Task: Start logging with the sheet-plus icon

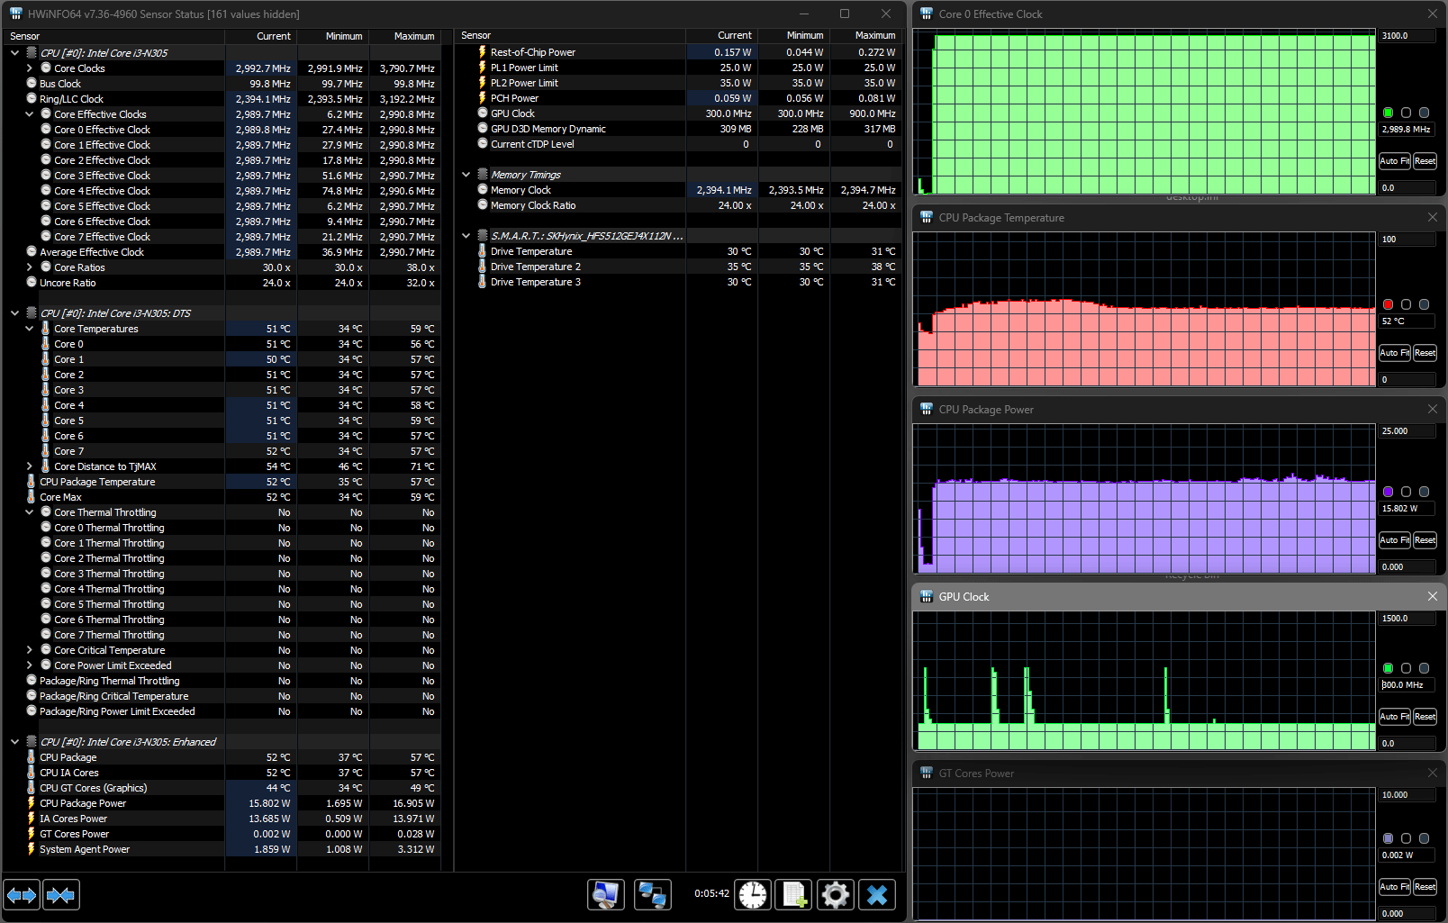Action: point(794,895)
